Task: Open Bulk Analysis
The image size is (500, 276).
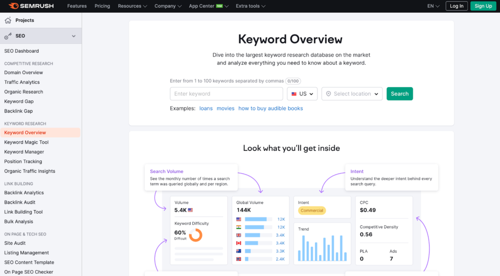Action: [x=19, y=221]
